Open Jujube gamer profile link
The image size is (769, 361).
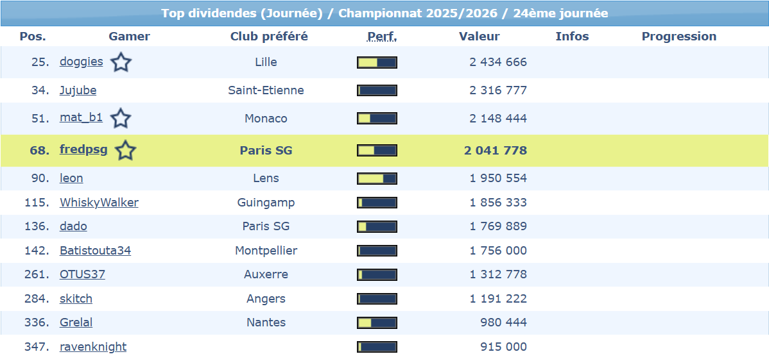click(x=78, y=90)
